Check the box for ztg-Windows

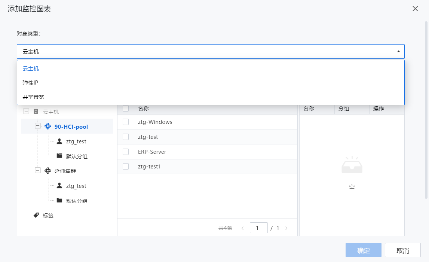point(126,122)
